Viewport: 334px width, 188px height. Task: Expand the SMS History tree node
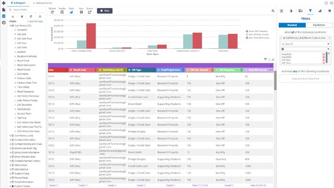[x=10, y=165]
